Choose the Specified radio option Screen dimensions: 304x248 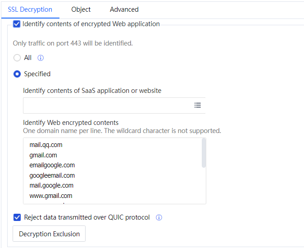tap(17, 74)
